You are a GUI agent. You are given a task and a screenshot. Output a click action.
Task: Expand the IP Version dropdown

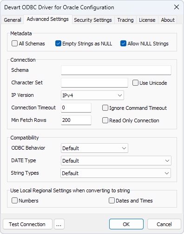click(92, 95)
